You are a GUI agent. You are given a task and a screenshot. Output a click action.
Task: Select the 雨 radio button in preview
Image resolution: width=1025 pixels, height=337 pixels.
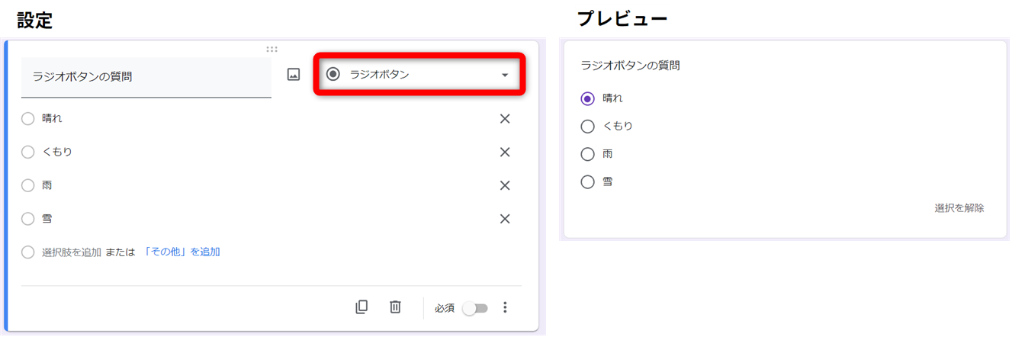click(587, 154)
